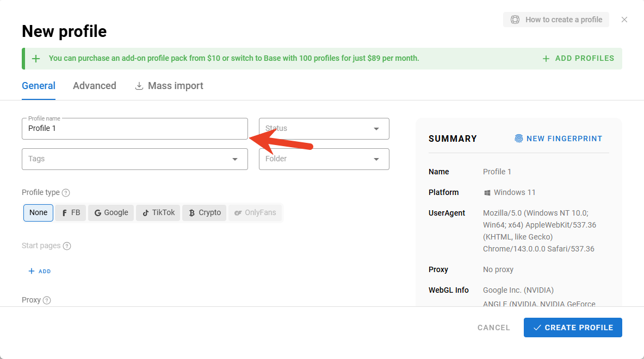Open the Folder dropdown
This screenshot has height=359, width=644.
coord(324,159)
